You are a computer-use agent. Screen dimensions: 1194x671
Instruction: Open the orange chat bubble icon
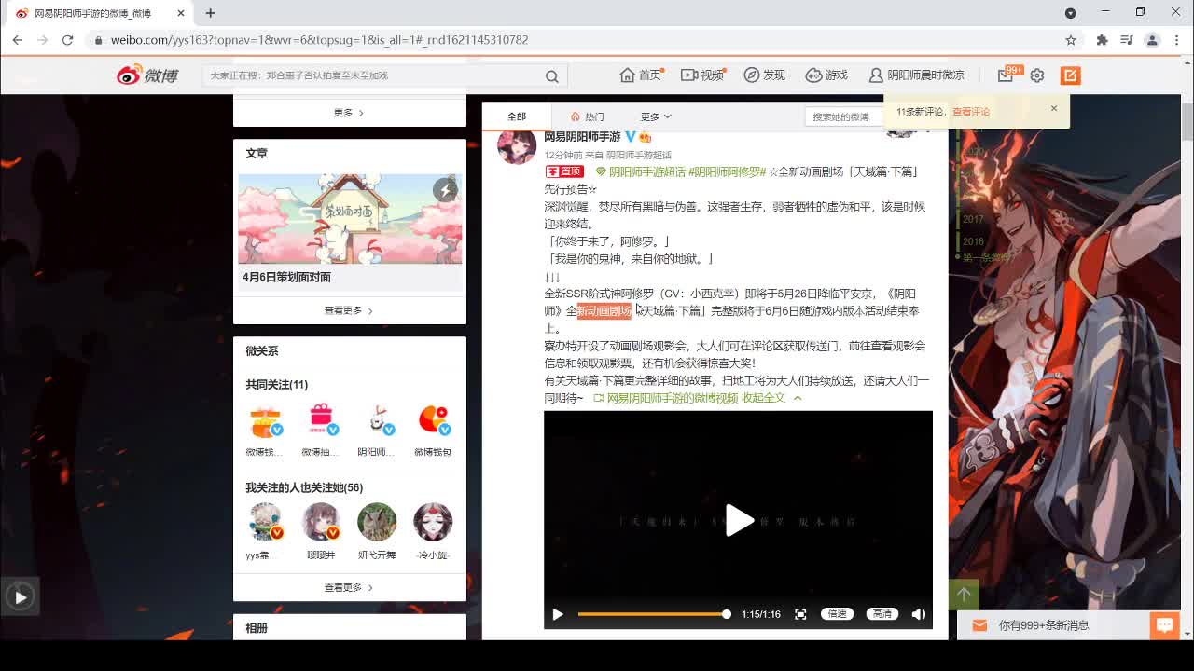[1164, 625]
